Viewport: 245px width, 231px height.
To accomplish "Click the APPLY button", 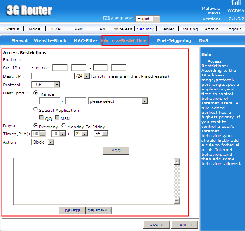I will 156,225.
